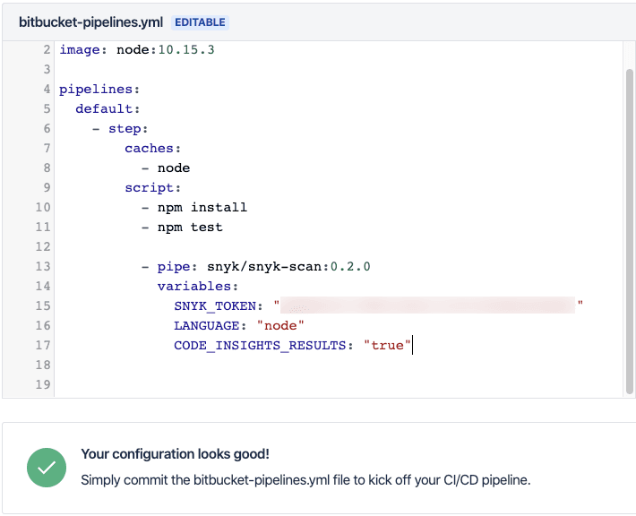
Task: Click the snyk/snyk-scan:0.2.0 pipe text
Action: click(288, 267)
